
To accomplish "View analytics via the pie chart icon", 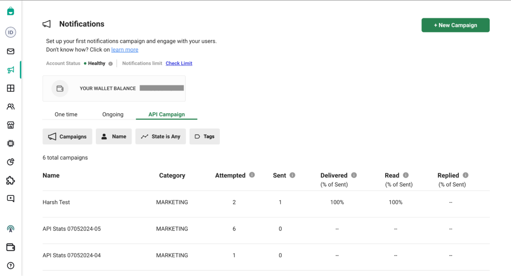I will [x=10, y=162].
